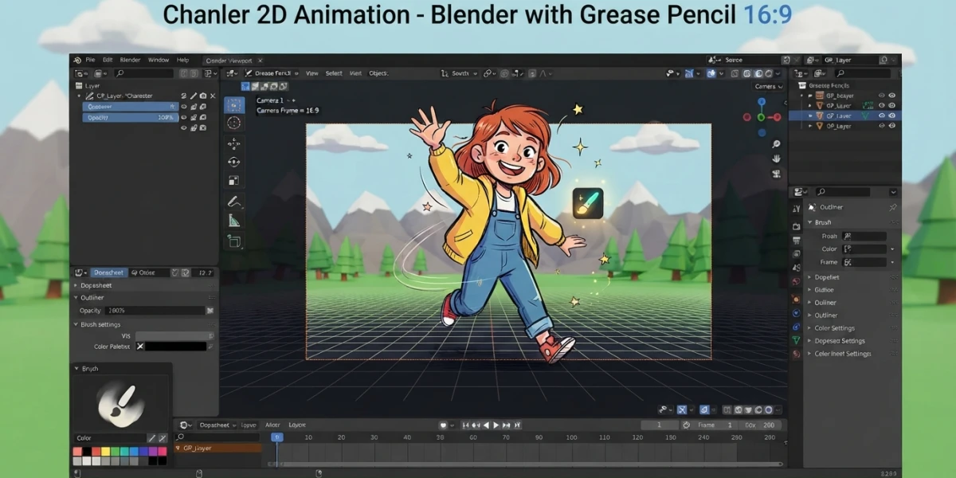Hide the GP_beayer object in outliner
This screenshot has width=956, height=478.
pyautogui.click(x=891, y=95)
